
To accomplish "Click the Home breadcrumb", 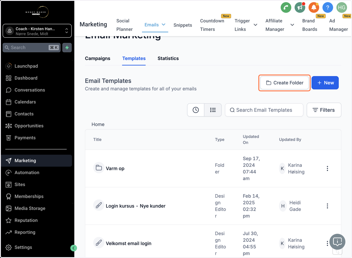I will point(98,124).
